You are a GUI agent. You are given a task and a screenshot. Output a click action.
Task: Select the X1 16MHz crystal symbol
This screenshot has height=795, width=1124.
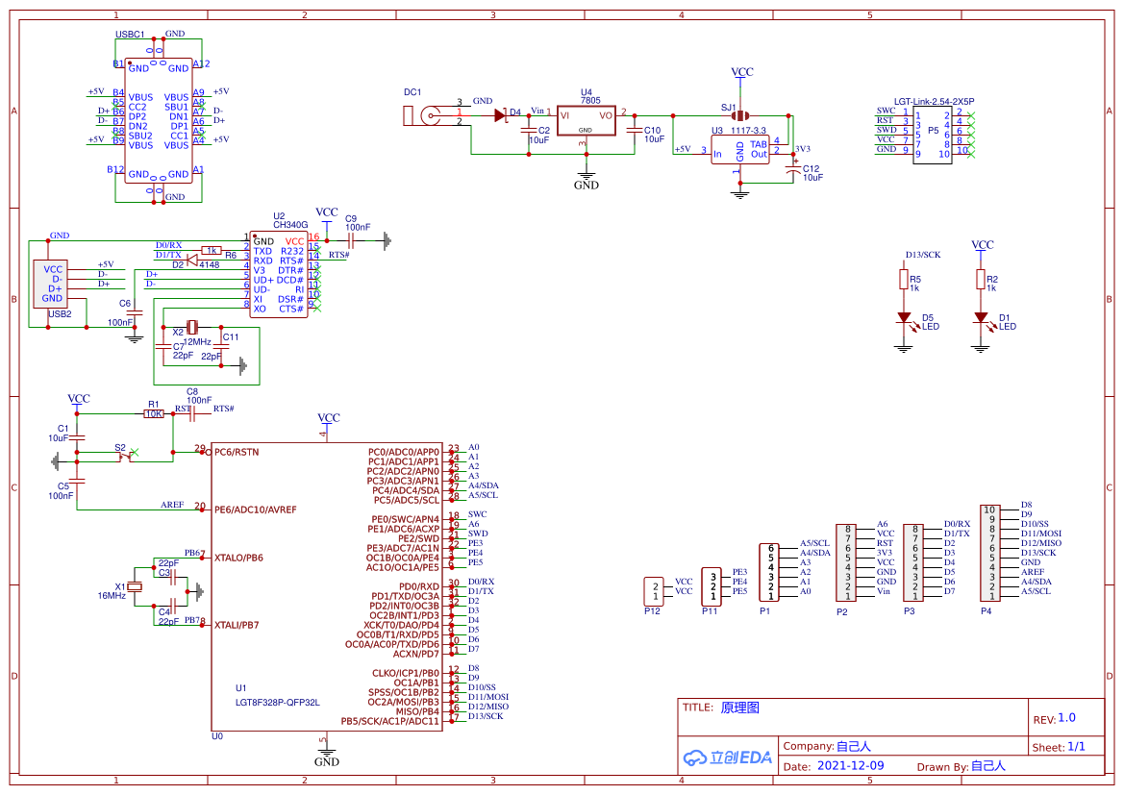pos(135,587)
